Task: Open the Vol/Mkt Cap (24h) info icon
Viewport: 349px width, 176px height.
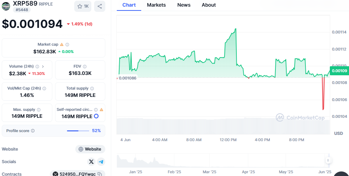Action: click(x=44, y=88)
